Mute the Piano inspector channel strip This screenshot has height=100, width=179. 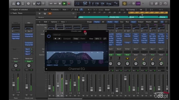click(14, 95)
